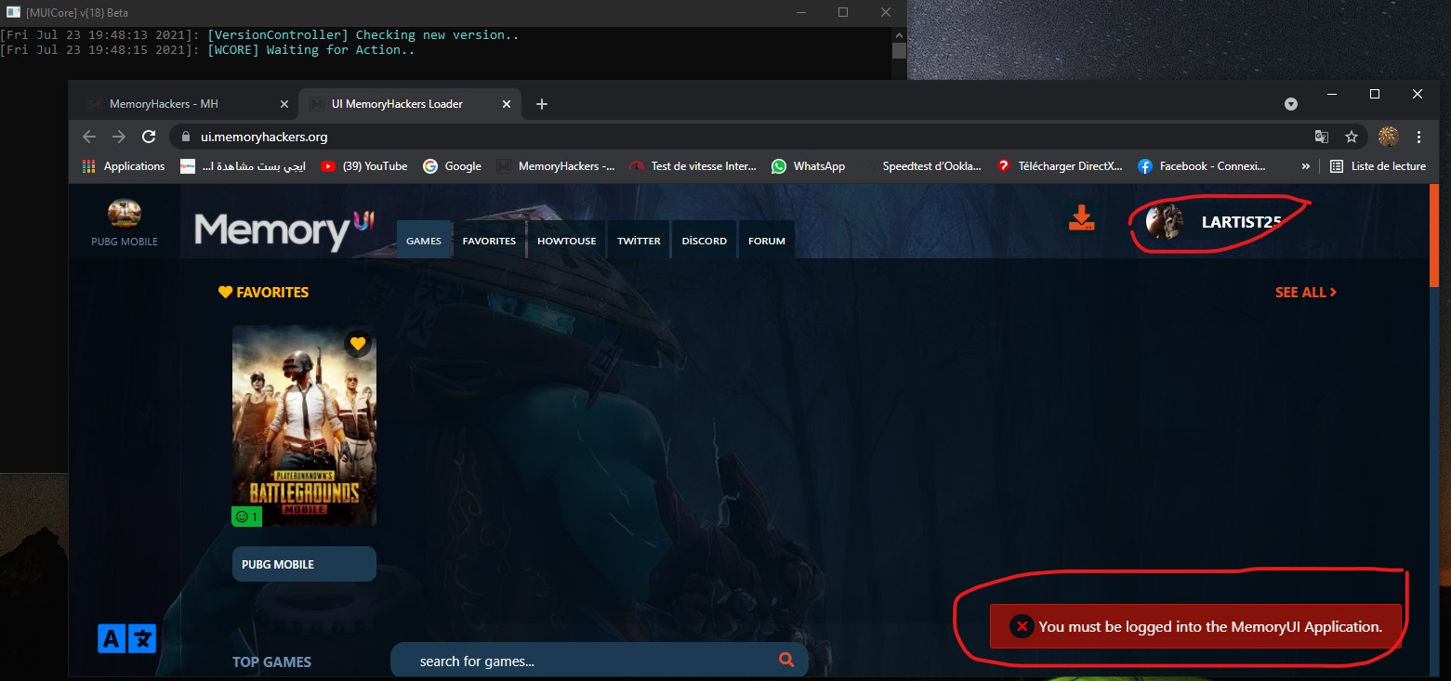Click the browser back arrow
This screenshot has height=681, width=1451.
tap(89, 137)
